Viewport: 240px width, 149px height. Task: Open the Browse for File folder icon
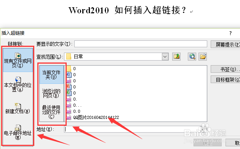tap(203, 56)
